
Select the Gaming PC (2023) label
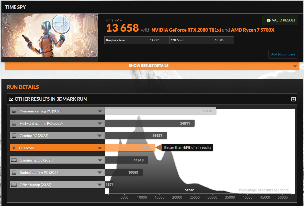point(34,136)
